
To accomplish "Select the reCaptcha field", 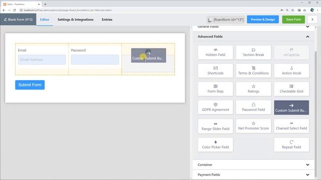I will (x=291, y=52).
